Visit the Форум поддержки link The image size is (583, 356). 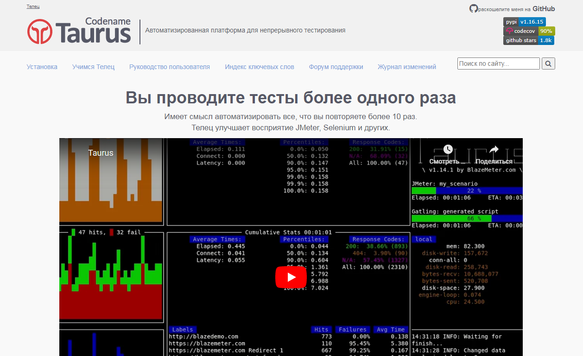[x=336, y=67]
